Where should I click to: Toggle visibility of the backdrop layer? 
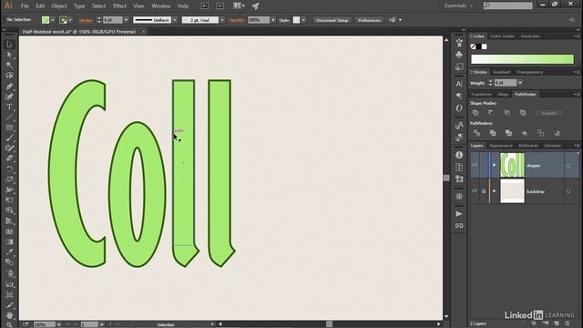(475, 190)
